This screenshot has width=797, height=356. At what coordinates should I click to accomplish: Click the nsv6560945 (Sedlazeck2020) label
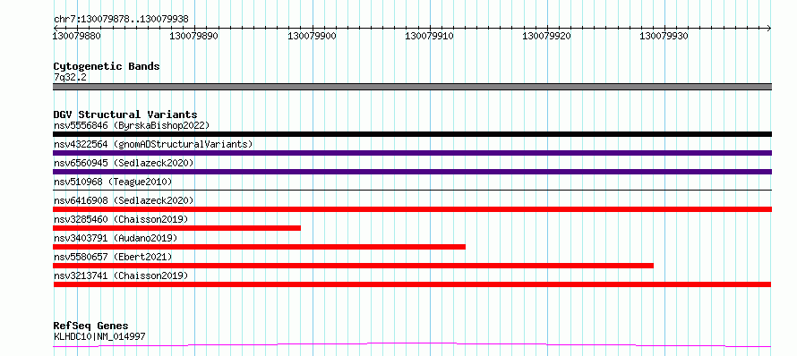click(124, 163)
